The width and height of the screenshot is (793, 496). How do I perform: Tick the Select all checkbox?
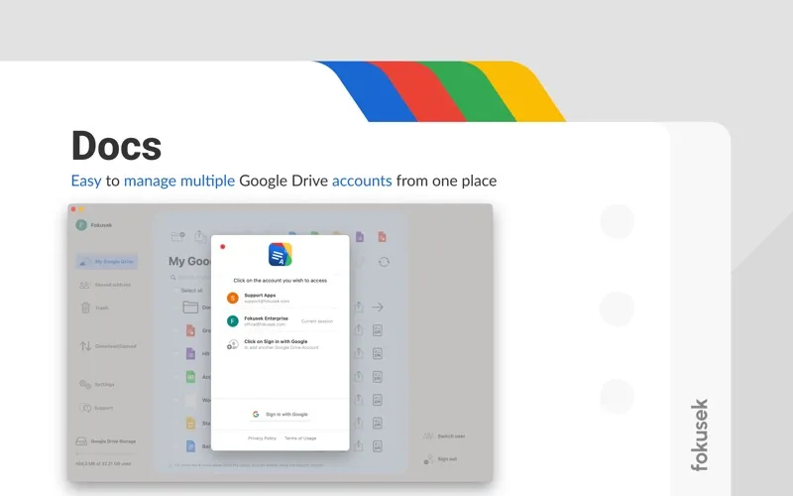pyautogui.click(x=176, y=291)
